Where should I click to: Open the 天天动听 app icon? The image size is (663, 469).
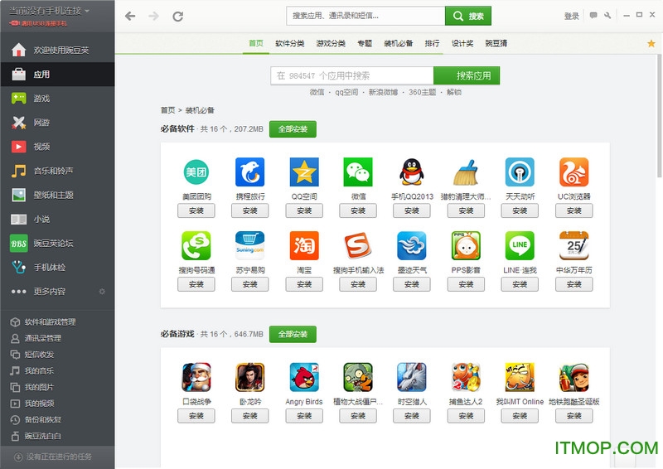click(520, 172)
